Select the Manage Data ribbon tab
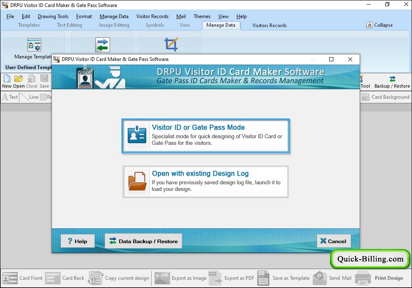Viewport: 412px width, 288px height. [x=221, y=25]
